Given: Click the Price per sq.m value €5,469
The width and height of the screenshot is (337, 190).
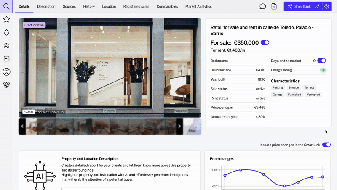Looking at the screenshot, I should (x=260, y=108).
